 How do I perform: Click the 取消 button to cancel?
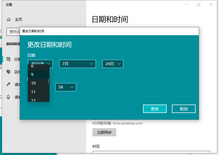click(x=184, y=109)
